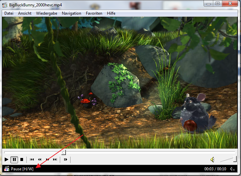Open the Wiedergabe menu
241x176 pixels.
(x=47, y=13)
